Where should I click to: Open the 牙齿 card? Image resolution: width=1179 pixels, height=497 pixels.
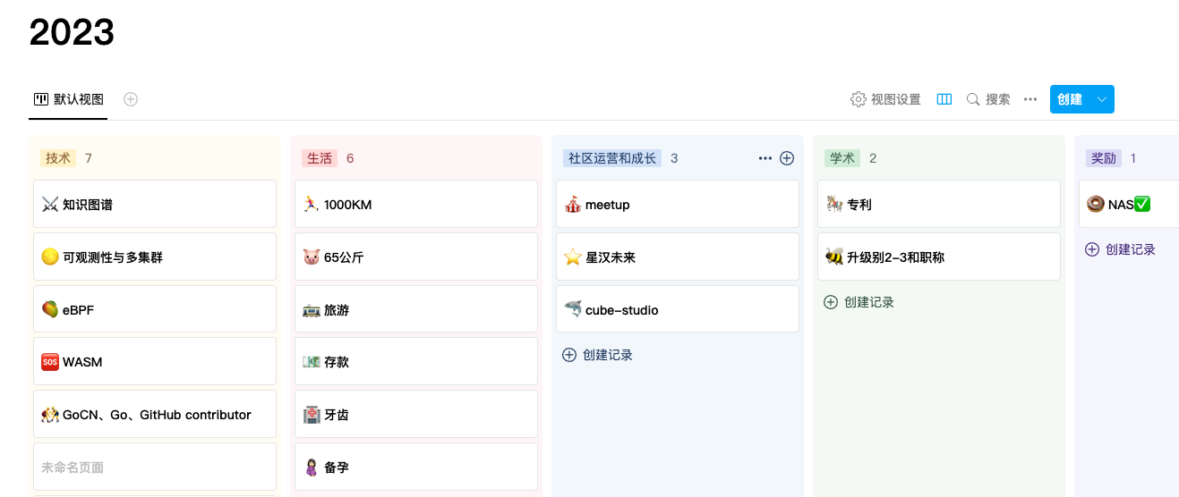point(416,414)
